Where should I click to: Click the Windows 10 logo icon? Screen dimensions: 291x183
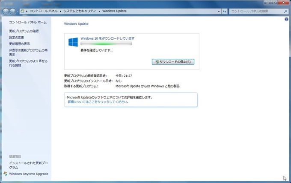pyautogui.click(x=73, y=42)
